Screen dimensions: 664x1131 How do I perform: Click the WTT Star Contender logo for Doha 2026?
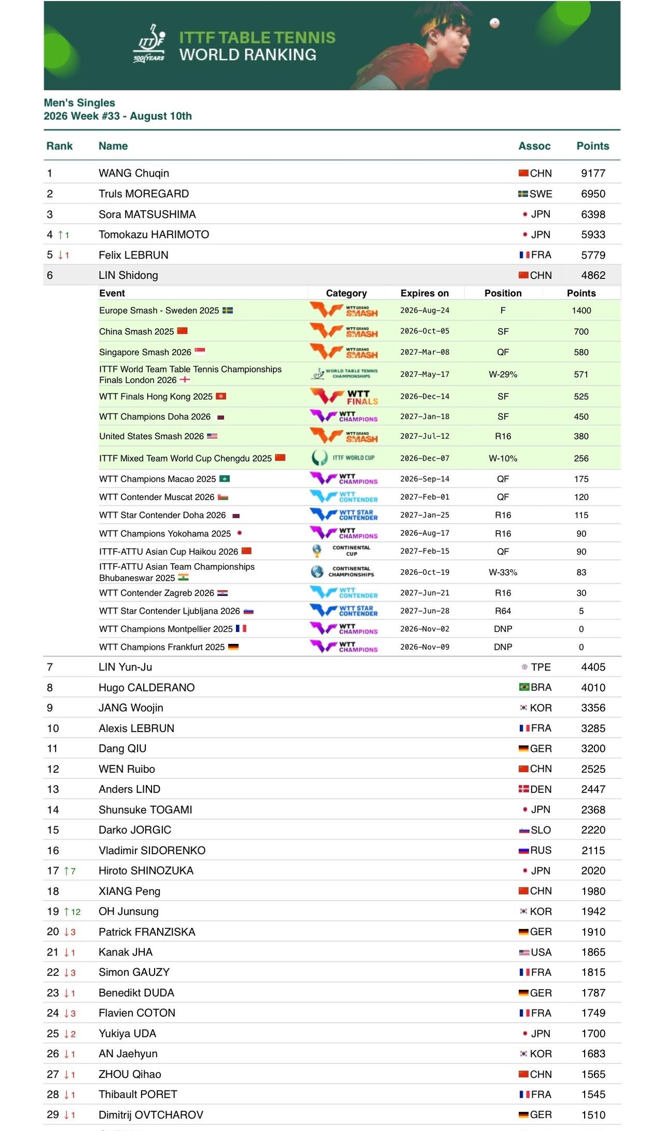coord(343,515)
